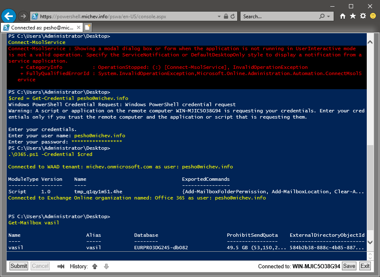Click the tab-complete arrow icon
380x277 pixels.
[x=61, y=266]
